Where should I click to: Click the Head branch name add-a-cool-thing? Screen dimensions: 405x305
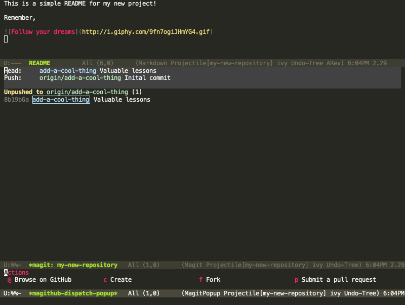click(68, 71)
